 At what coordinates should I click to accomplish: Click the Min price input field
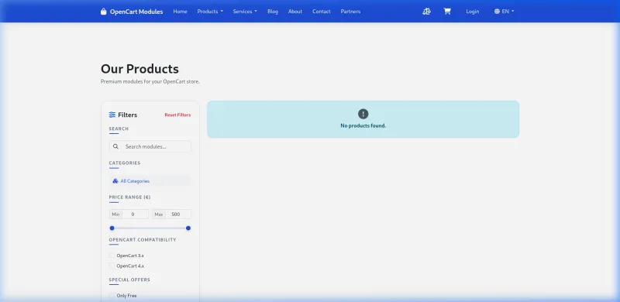tap(135, 214)
